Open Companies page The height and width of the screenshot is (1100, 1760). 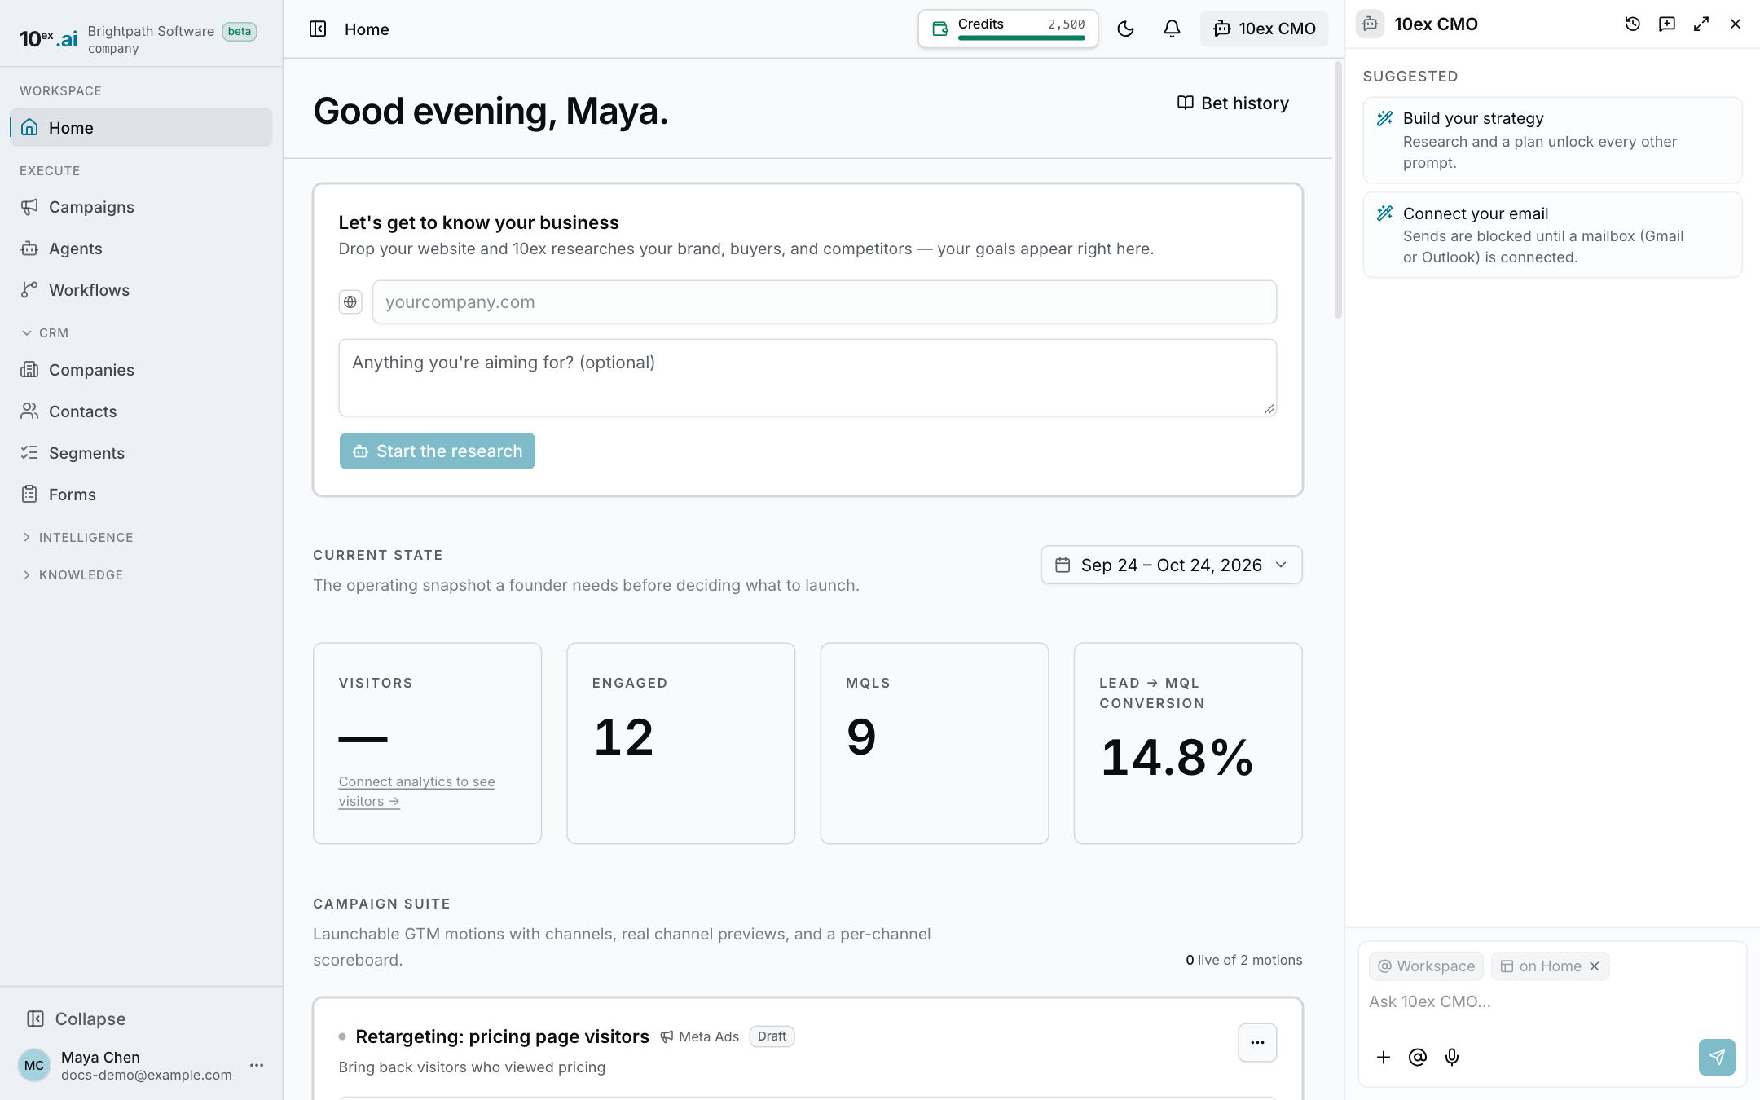coord(141,370)
